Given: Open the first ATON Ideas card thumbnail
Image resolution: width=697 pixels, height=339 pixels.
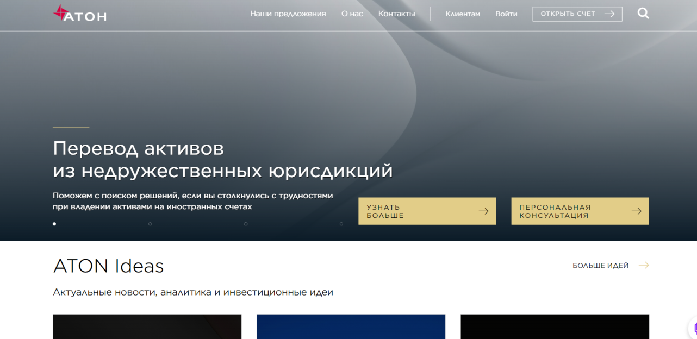Looking at the screenshot, I should coord(147,327).
